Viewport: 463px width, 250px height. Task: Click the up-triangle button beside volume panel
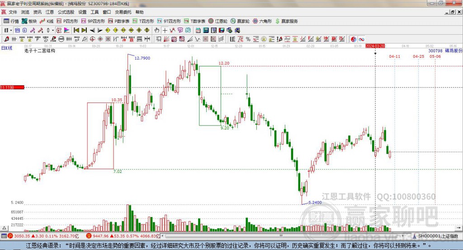pos(4,228)
